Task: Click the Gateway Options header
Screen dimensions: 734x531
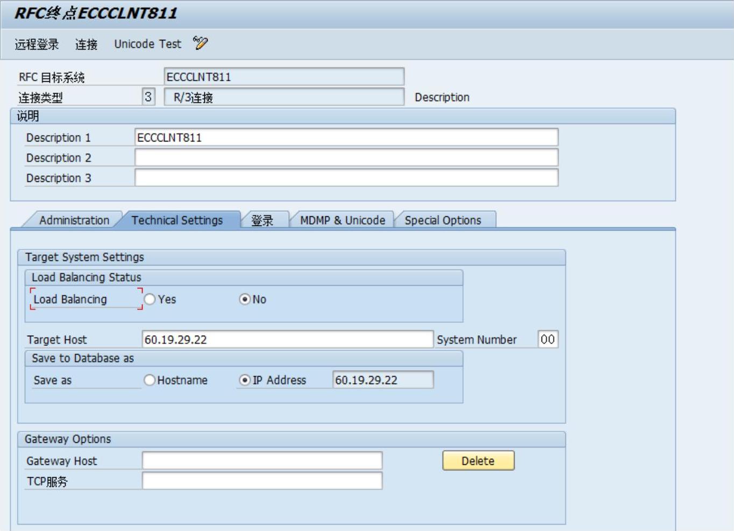Action: click(68, 439)
